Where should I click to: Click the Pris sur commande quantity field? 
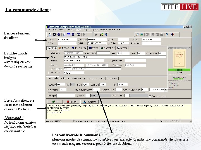[96, 90]
